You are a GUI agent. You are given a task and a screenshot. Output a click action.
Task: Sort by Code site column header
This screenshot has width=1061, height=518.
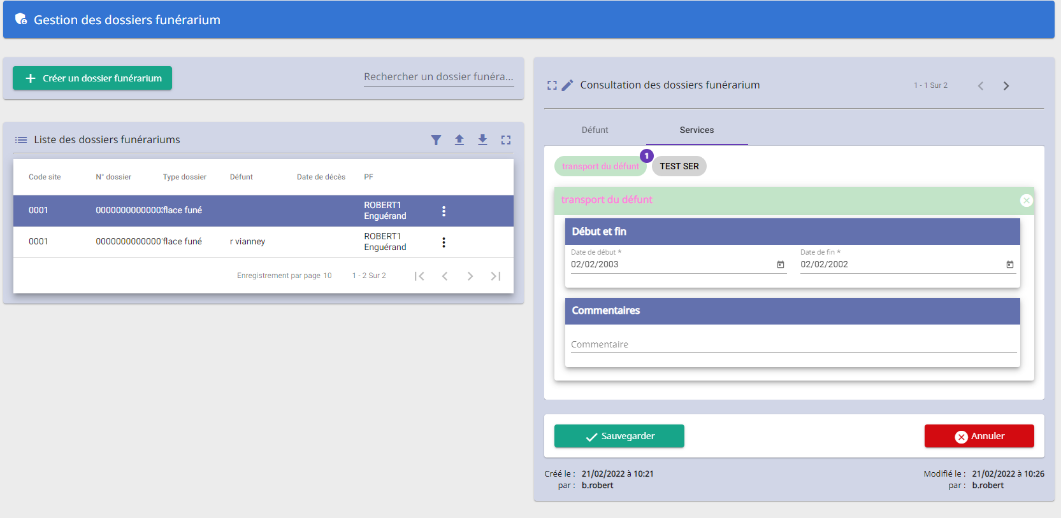point(45,177)
